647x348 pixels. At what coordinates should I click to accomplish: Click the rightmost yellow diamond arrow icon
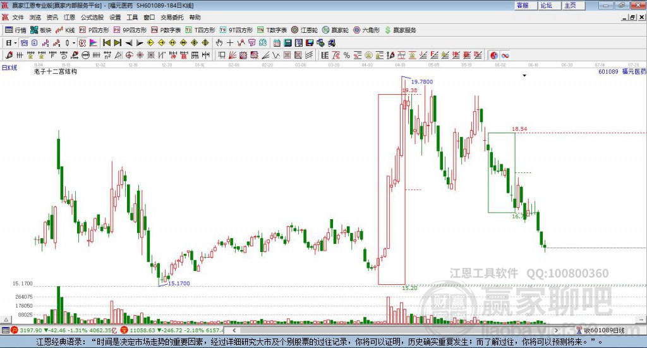205,43
